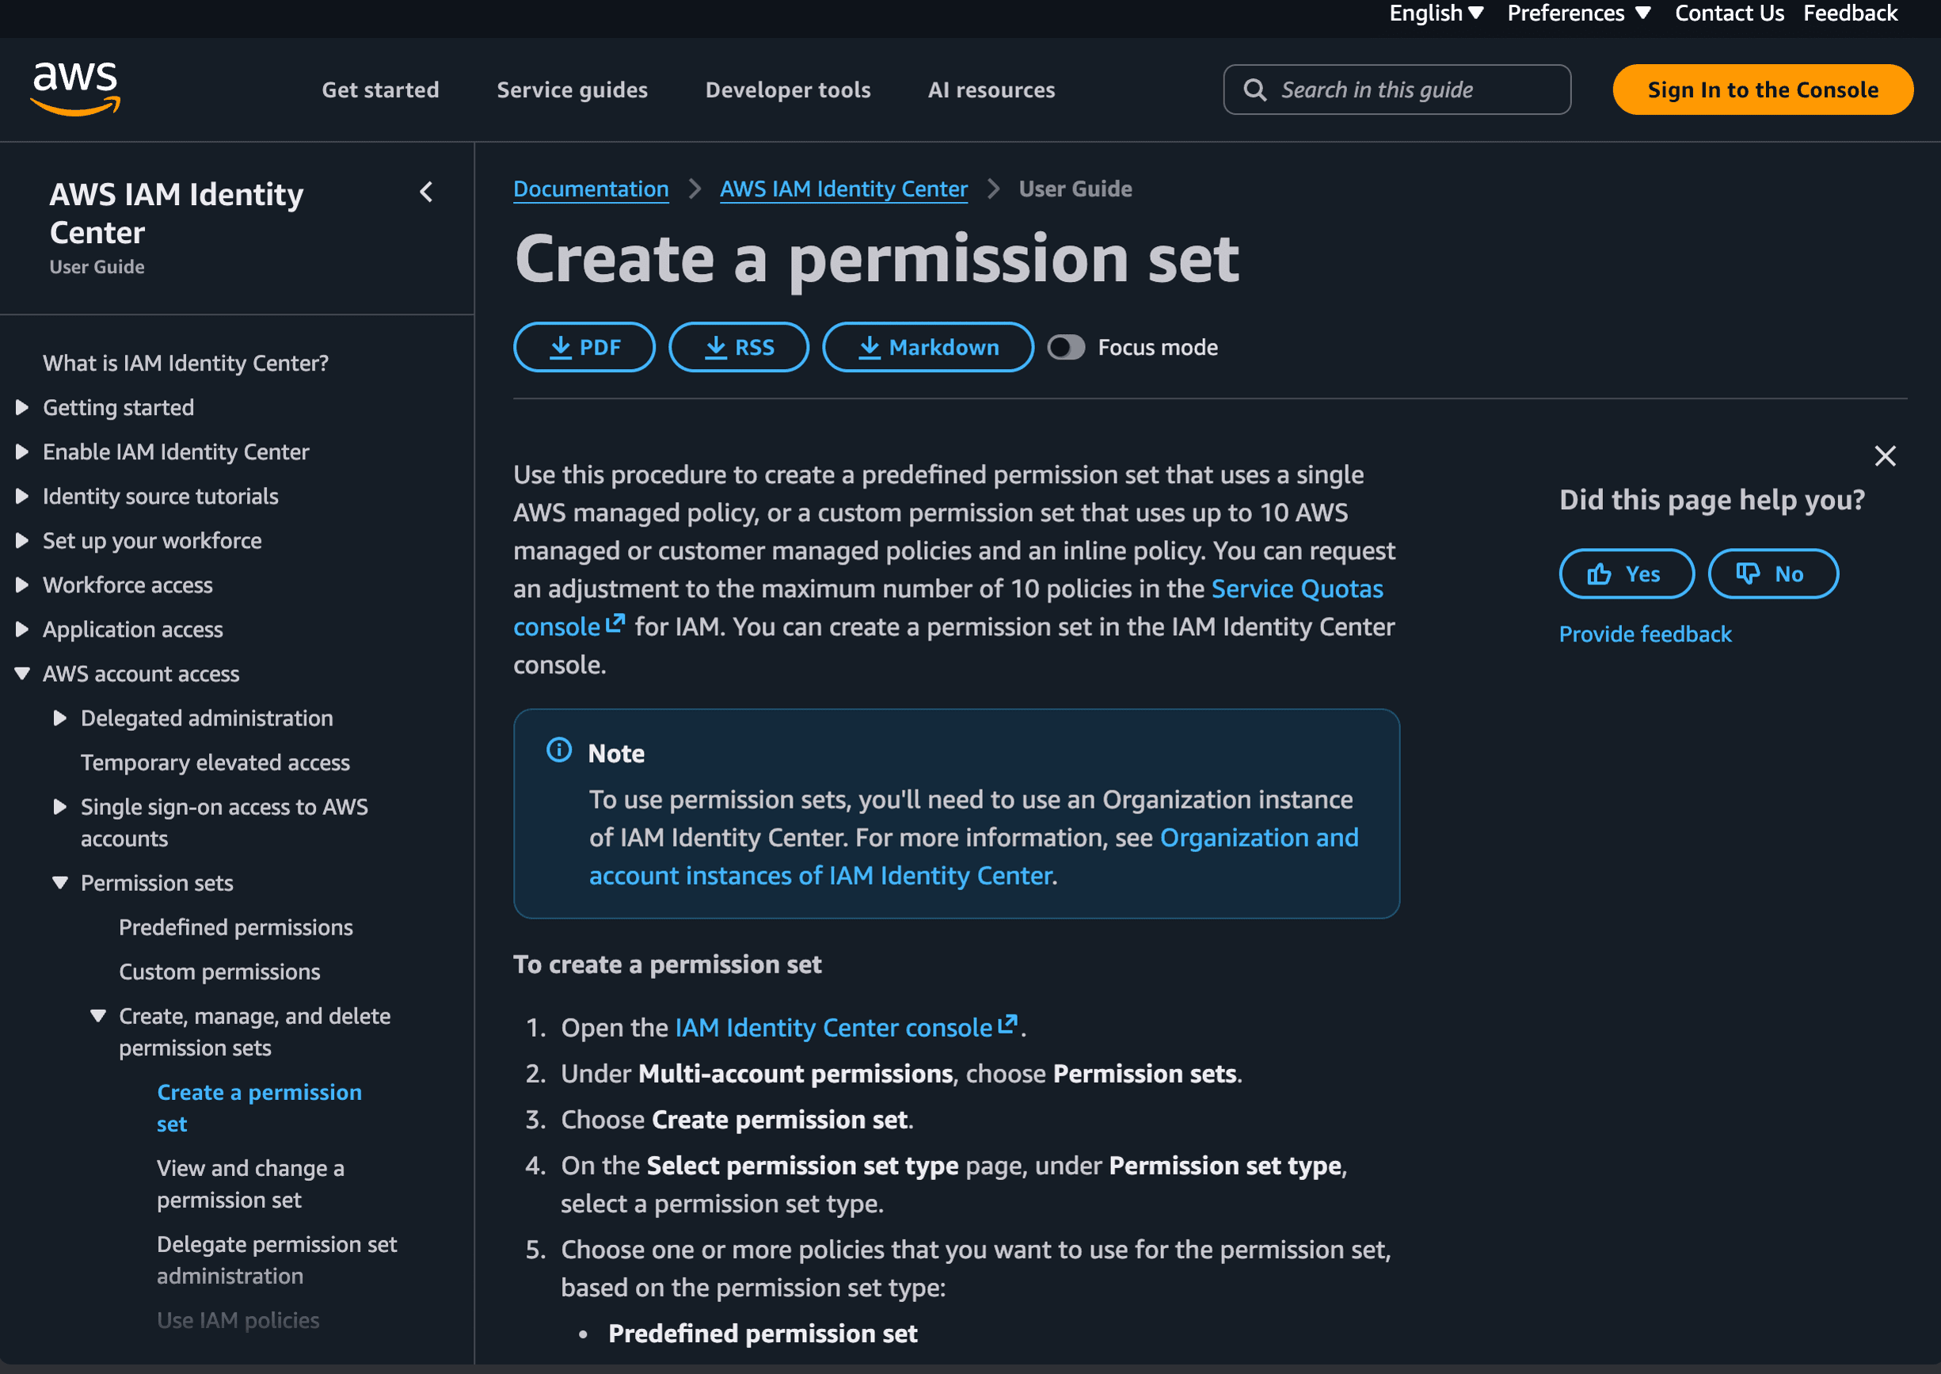Open the RSS feed button
Image resolution: width=1941 pixels, height=1374 pixels.
pyautogui.click(x=739, y=347)
